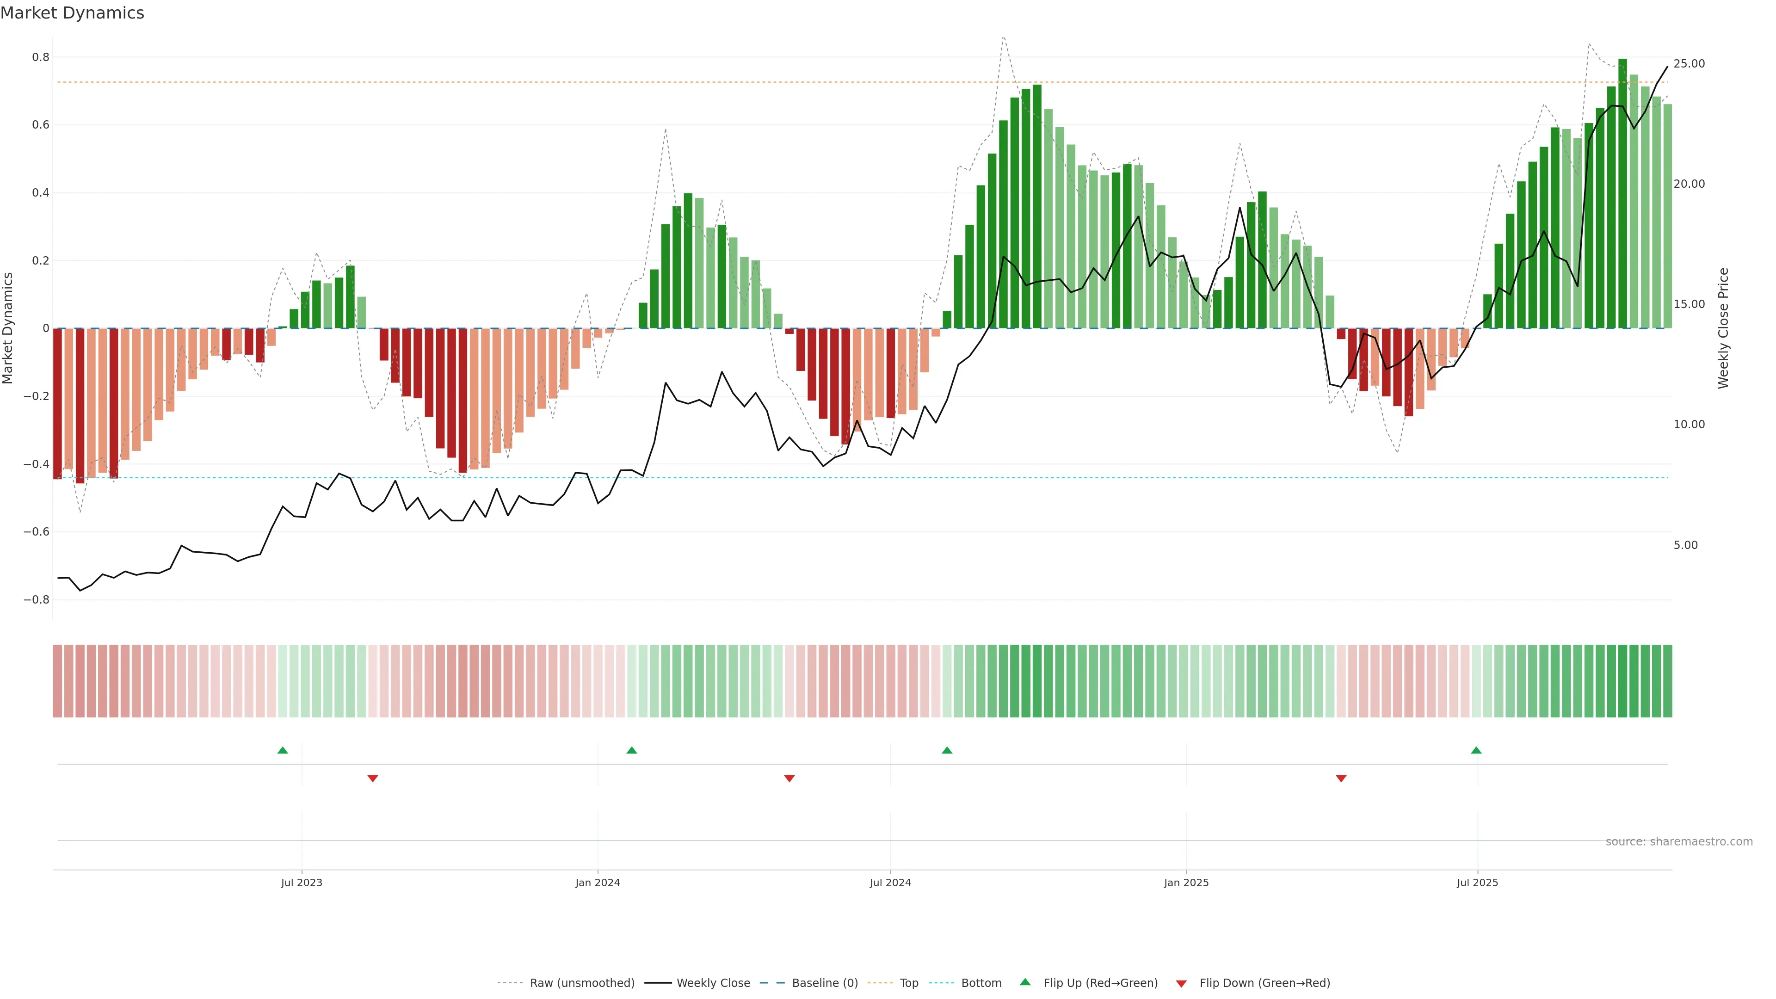1776x999 pixels.
Task: Click the flip-up triangle near Jan 2024
Action: point(631,750)
